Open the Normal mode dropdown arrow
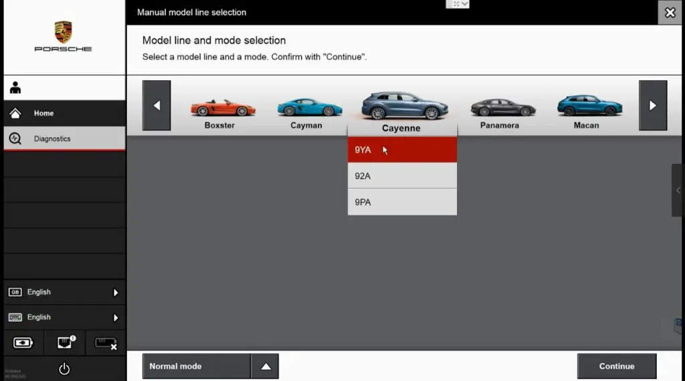 (265, 366)
